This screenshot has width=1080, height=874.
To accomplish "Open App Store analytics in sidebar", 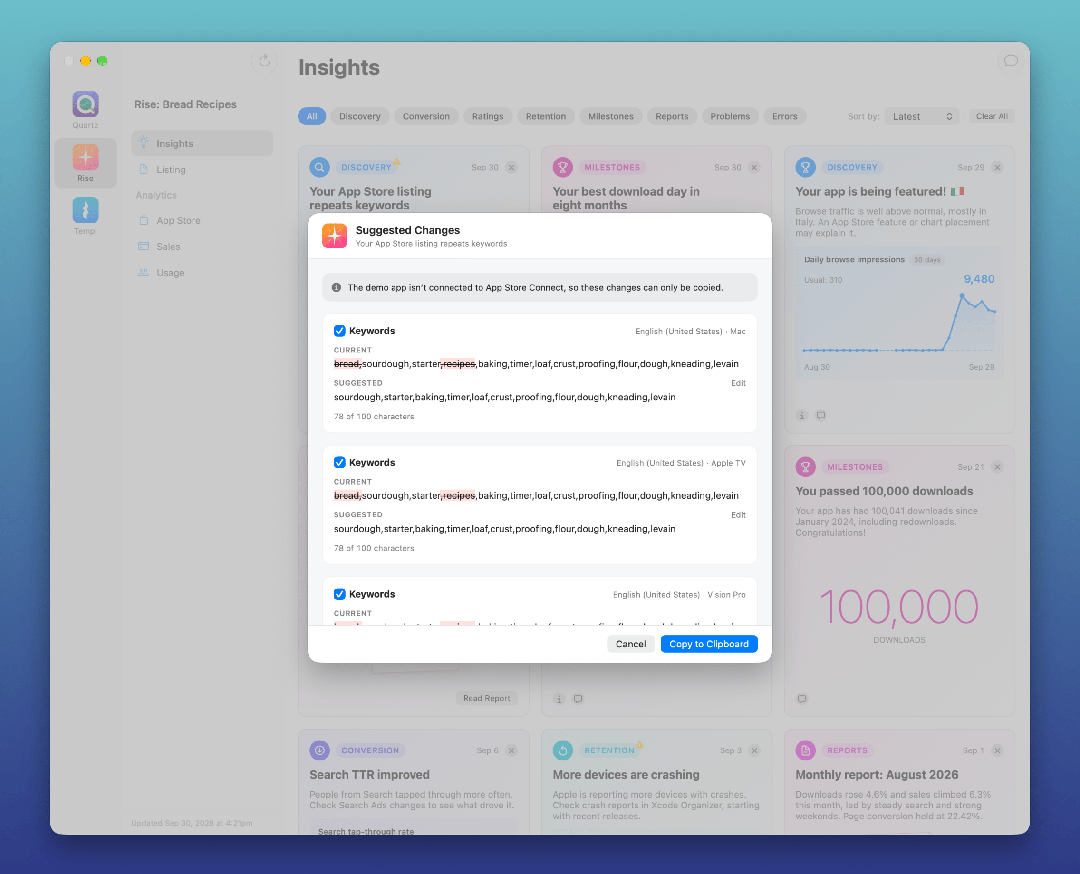I will click(x=202, y=220).
